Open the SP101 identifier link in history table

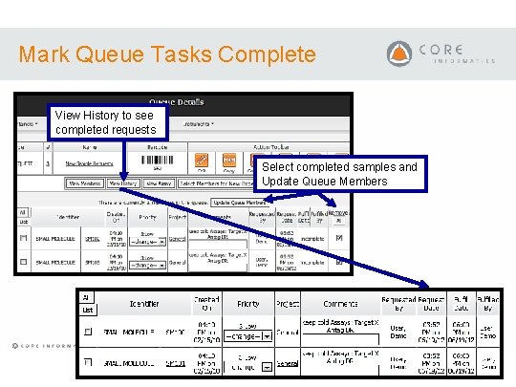click(x=175, y=363)
